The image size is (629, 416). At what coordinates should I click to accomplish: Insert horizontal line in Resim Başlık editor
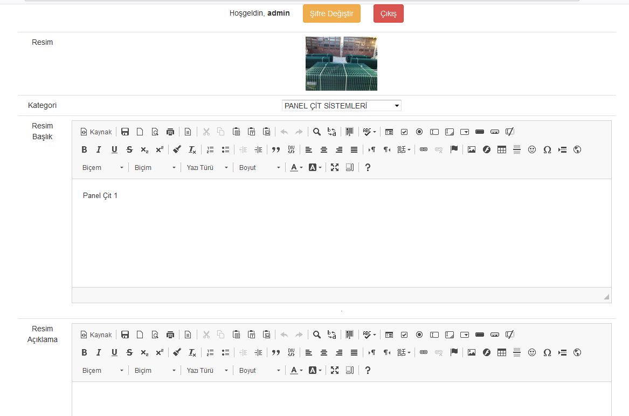pos(517,149)
